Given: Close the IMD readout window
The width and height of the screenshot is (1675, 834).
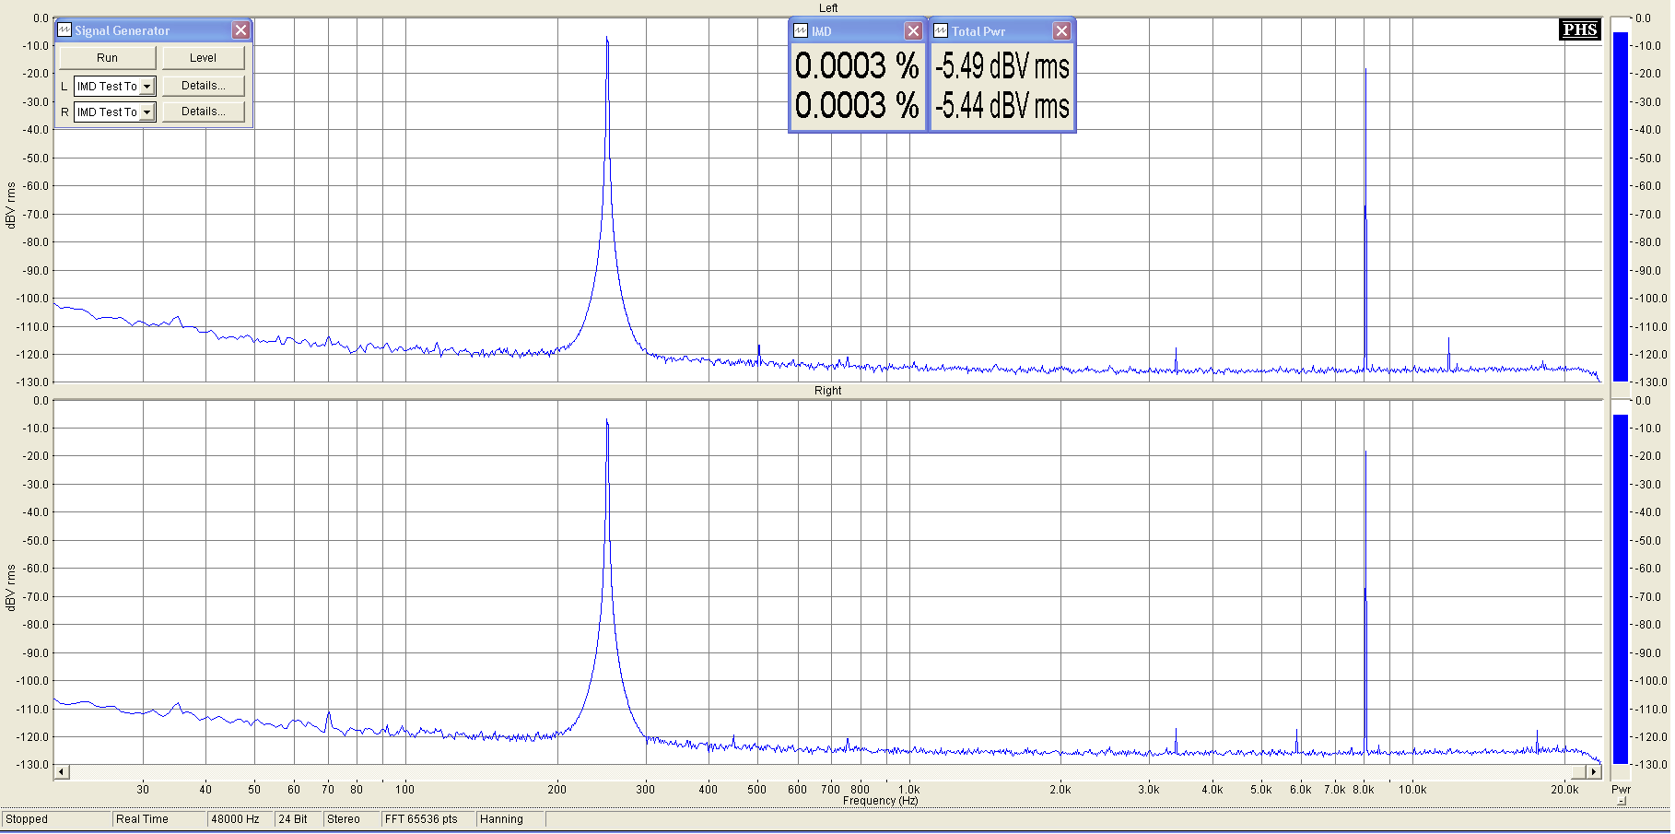Looking at the screenshot, I should pyautogui.click(x=913, y=31).
